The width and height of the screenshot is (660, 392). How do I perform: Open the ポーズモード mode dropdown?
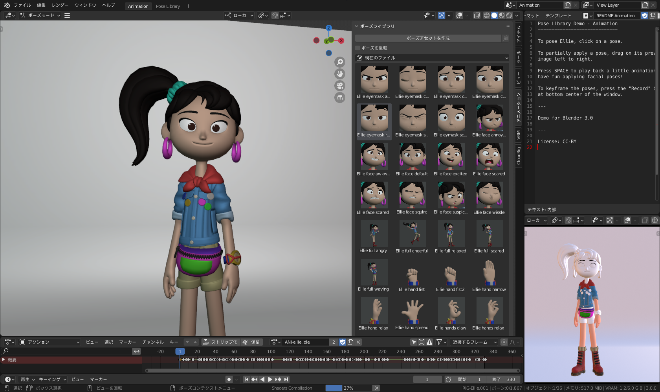[40, 15]
